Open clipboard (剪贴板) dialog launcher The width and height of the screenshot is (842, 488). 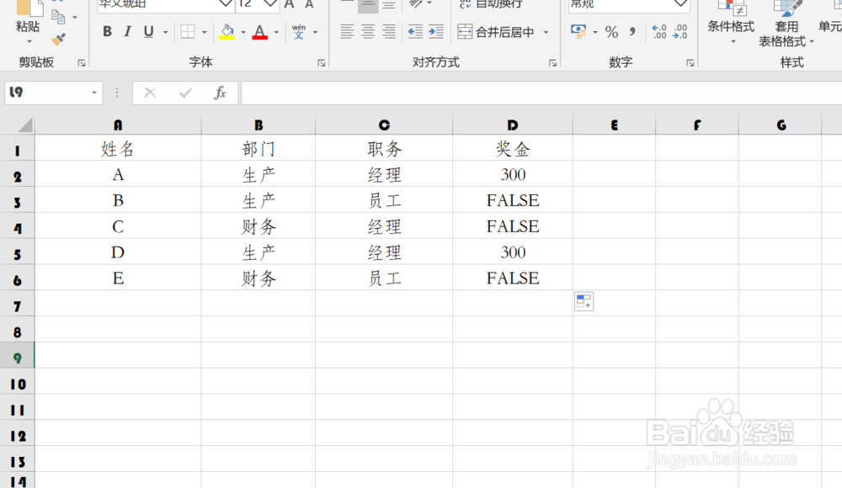(x=82, y=63)
